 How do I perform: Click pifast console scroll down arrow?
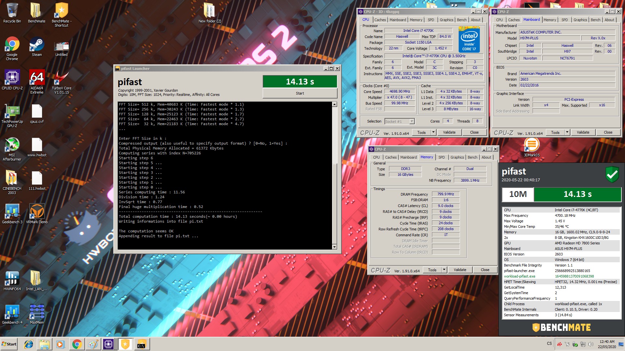click(334, 247)
